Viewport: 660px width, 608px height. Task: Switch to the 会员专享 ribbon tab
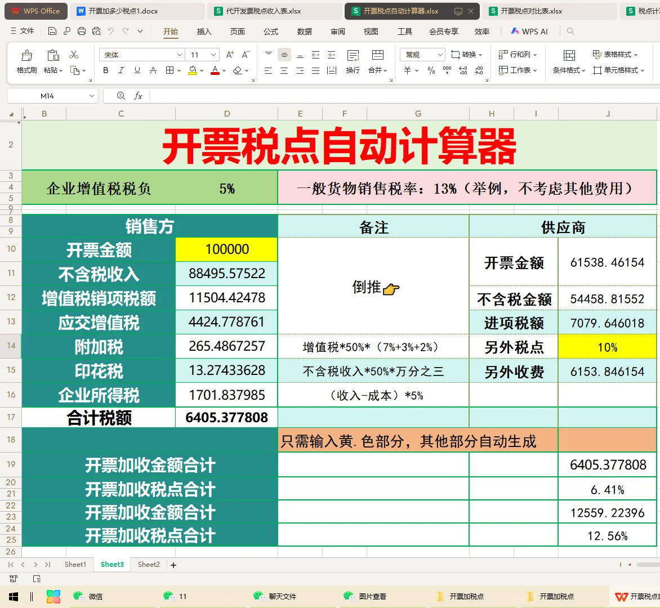click(444, 31)
